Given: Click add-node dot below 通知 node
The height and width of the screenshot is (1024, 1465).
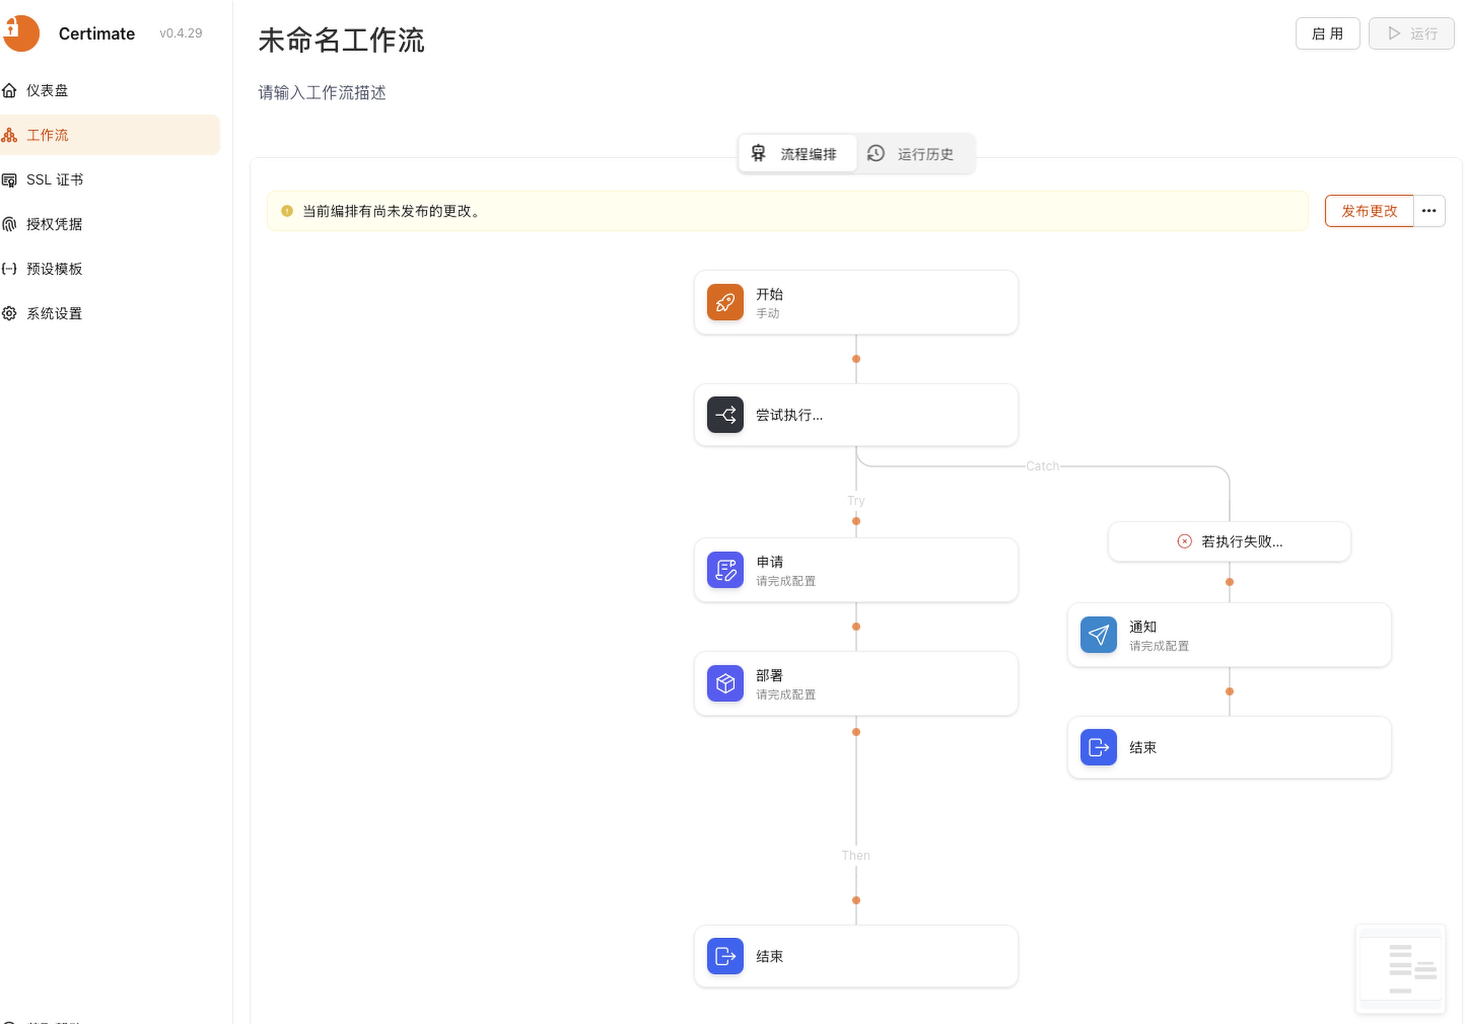Looking at the screenshot, I should 1230,692.
